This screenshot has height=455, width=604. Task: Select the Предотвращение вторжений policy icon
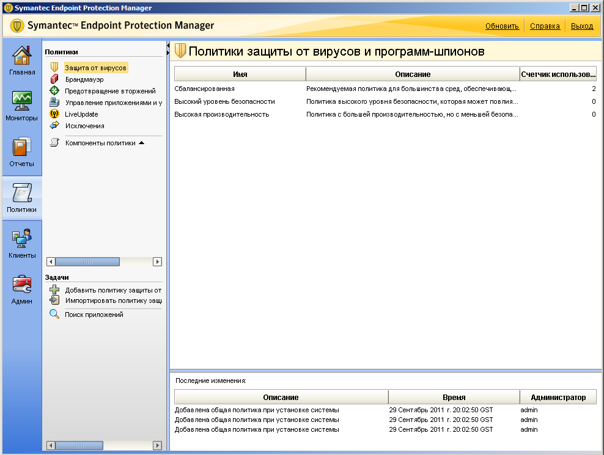click(54, 91)
